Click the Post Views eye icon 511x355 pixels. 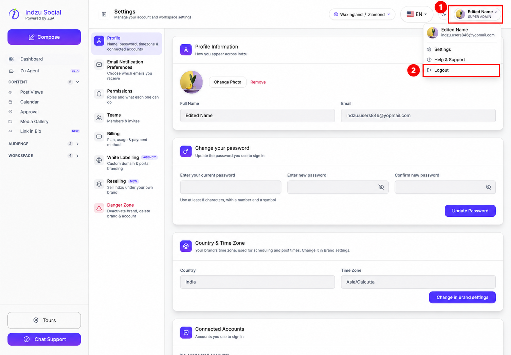pyautogui.click(x=10, y=92)
